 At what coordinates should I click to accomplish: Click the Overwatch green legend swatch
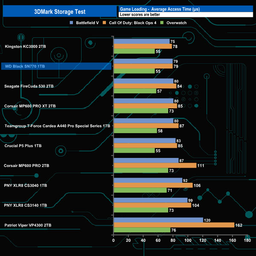pyautogui.click(x=162, y=23)
